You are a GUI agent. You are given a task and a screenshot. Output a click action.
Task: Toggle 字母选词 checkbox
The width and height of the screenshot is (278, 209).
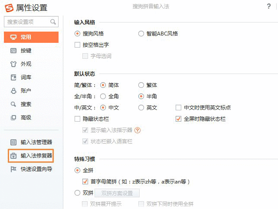click(85, 56)
